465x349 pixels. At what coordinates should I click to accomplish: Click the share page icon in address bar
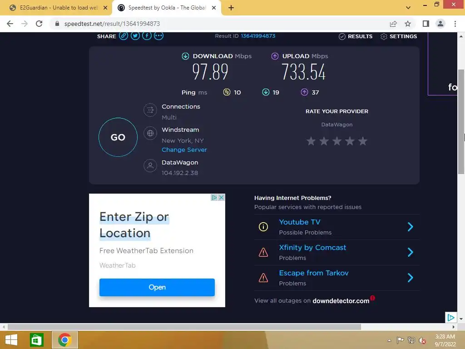coord(393,24)
